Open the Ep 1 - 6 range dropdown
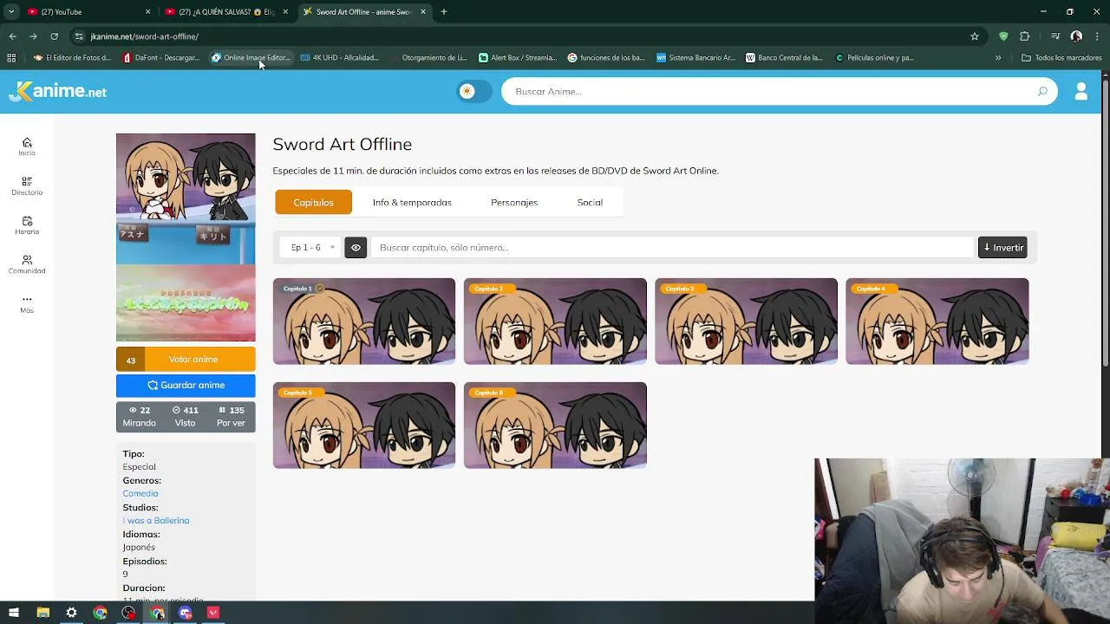 (x=312, y=247)
